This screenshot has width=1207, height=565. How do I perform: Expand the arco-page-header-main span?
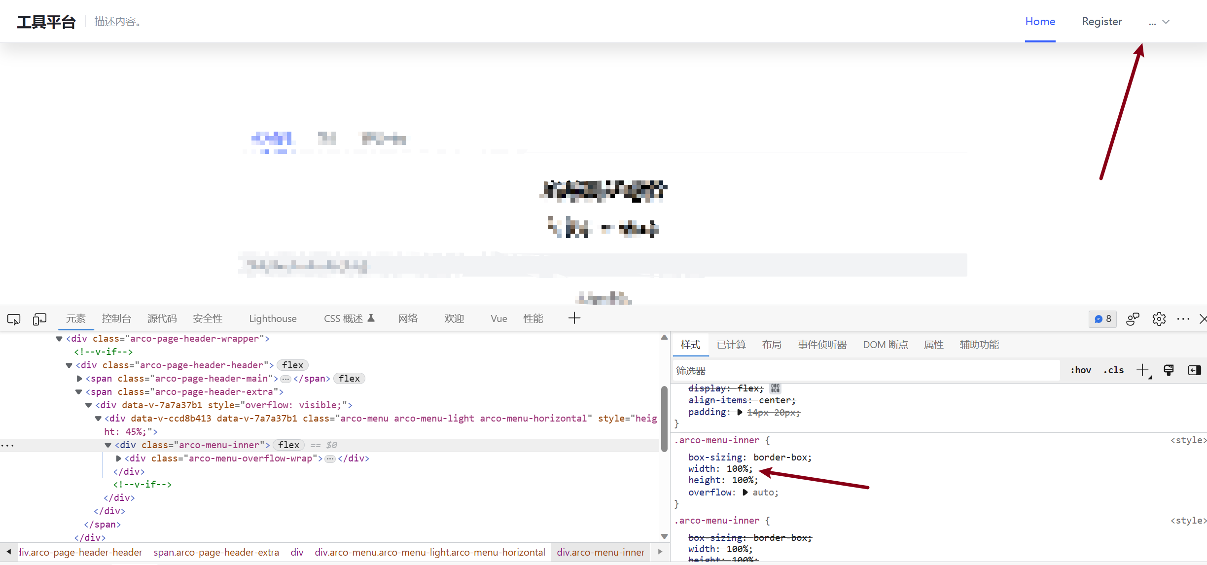pos(79,379)
